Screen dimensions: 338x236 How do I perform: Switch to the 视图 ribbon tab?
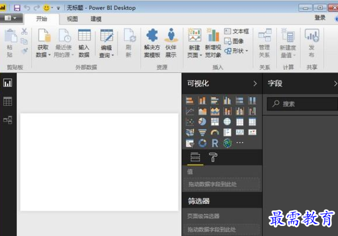click(72, 19)
